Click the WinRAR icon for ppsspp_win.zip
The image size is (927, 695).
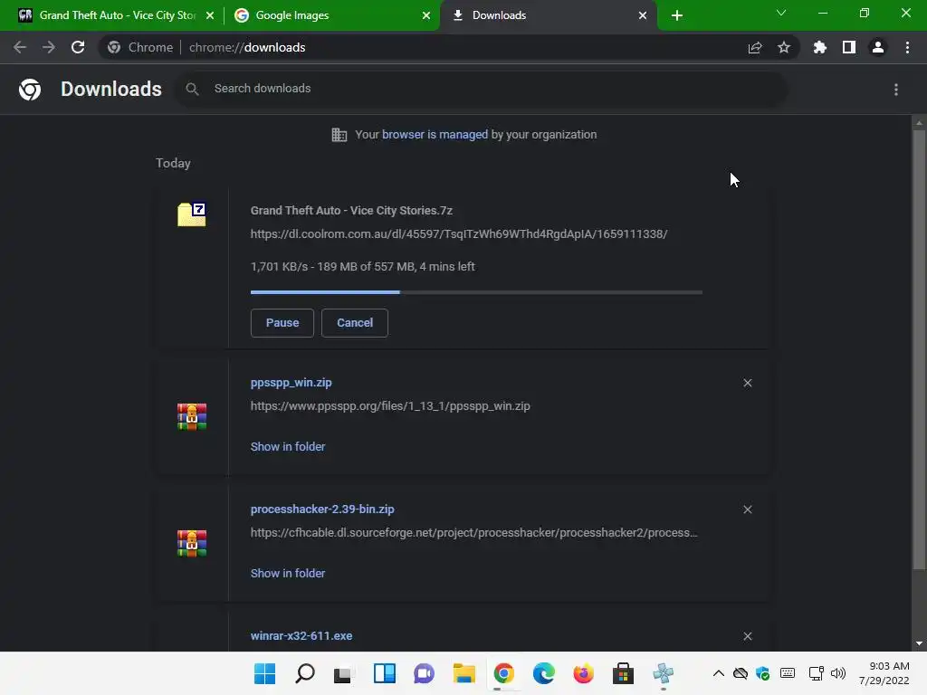(x=192, y=416)
